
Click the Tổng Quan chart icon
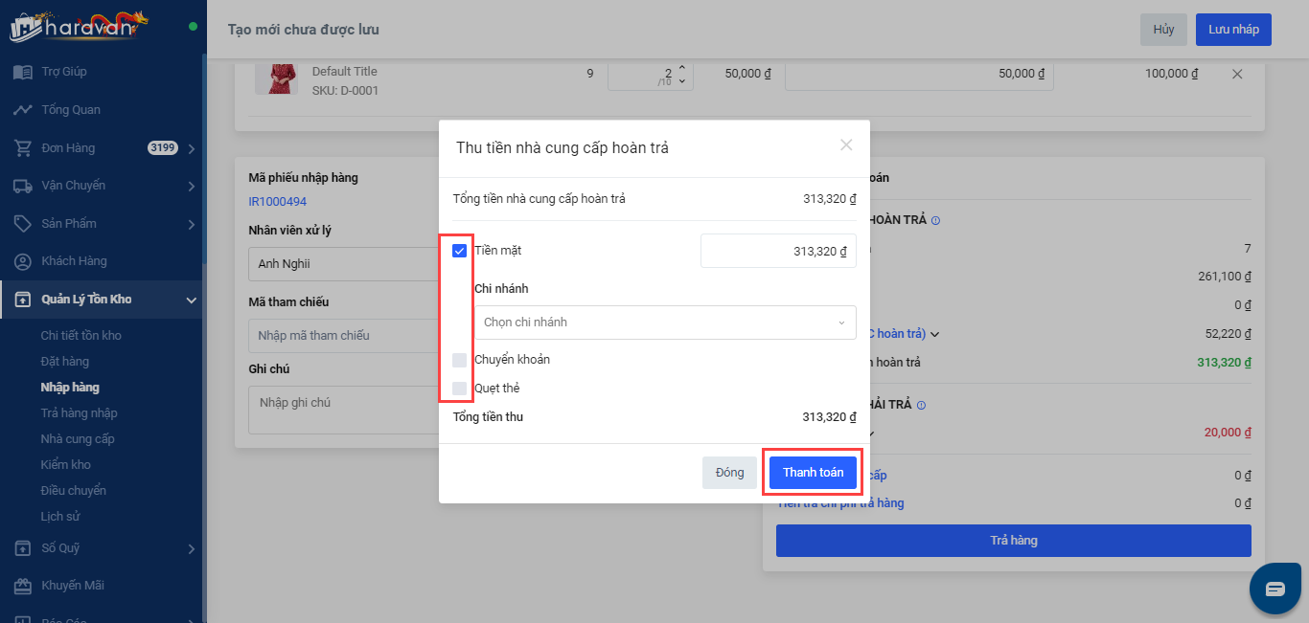click(x=23, y=110)
